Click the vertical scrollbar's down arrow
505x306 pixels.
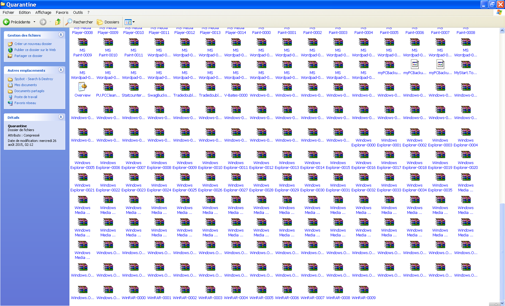(x=502, y=303)
